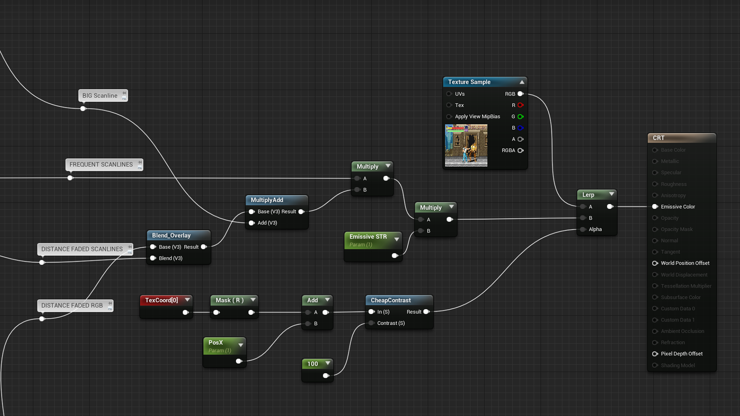Click the RGBA output pin on Texture Sample

pos(520,150)
